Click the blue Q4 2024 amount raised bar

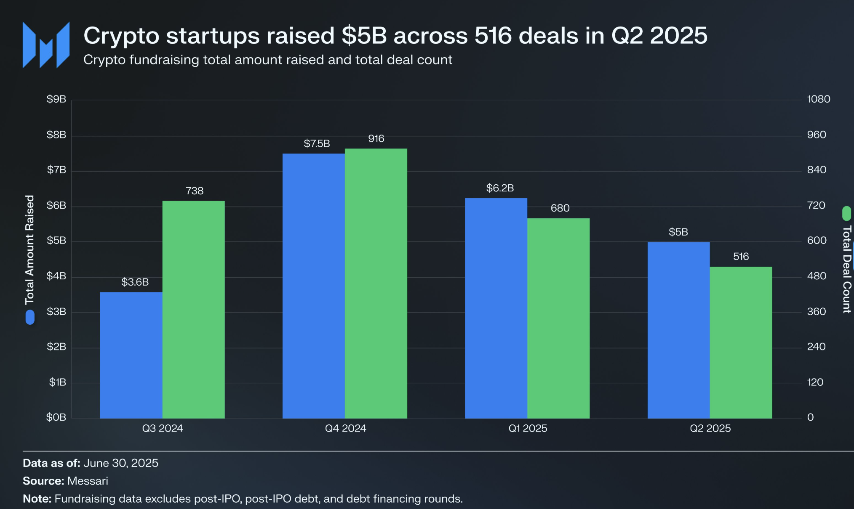pos(313,286)
